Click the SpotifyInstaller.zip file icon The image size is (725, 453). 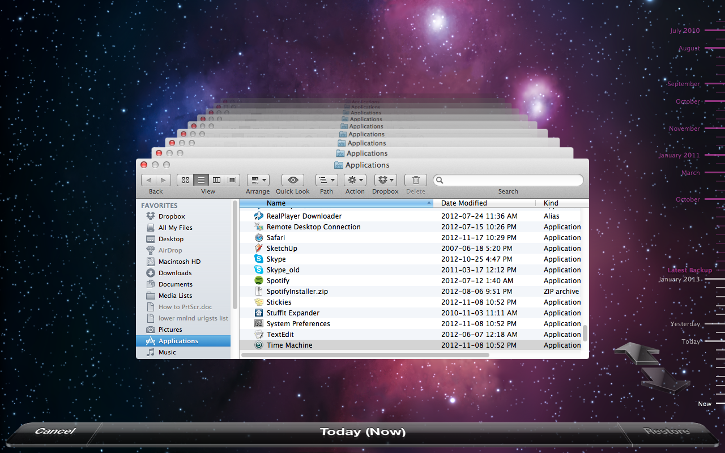(259, 291)
